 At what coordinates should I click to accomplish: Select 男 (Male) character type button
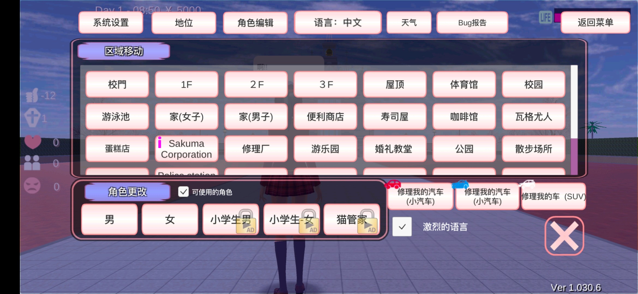pyautogui.click(x=109, y=219)
